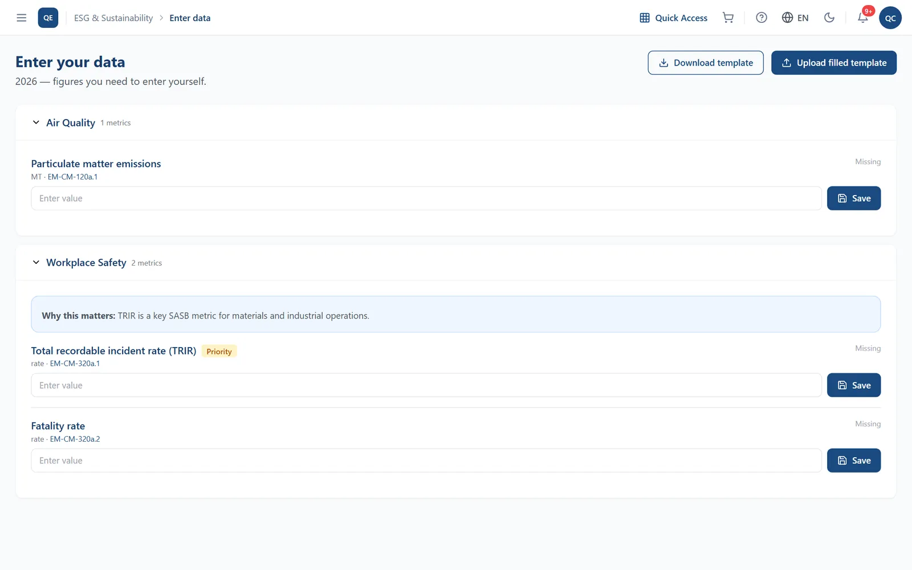Save the Fatality rate value
This screenshot has width=912, height=570.
854,461
